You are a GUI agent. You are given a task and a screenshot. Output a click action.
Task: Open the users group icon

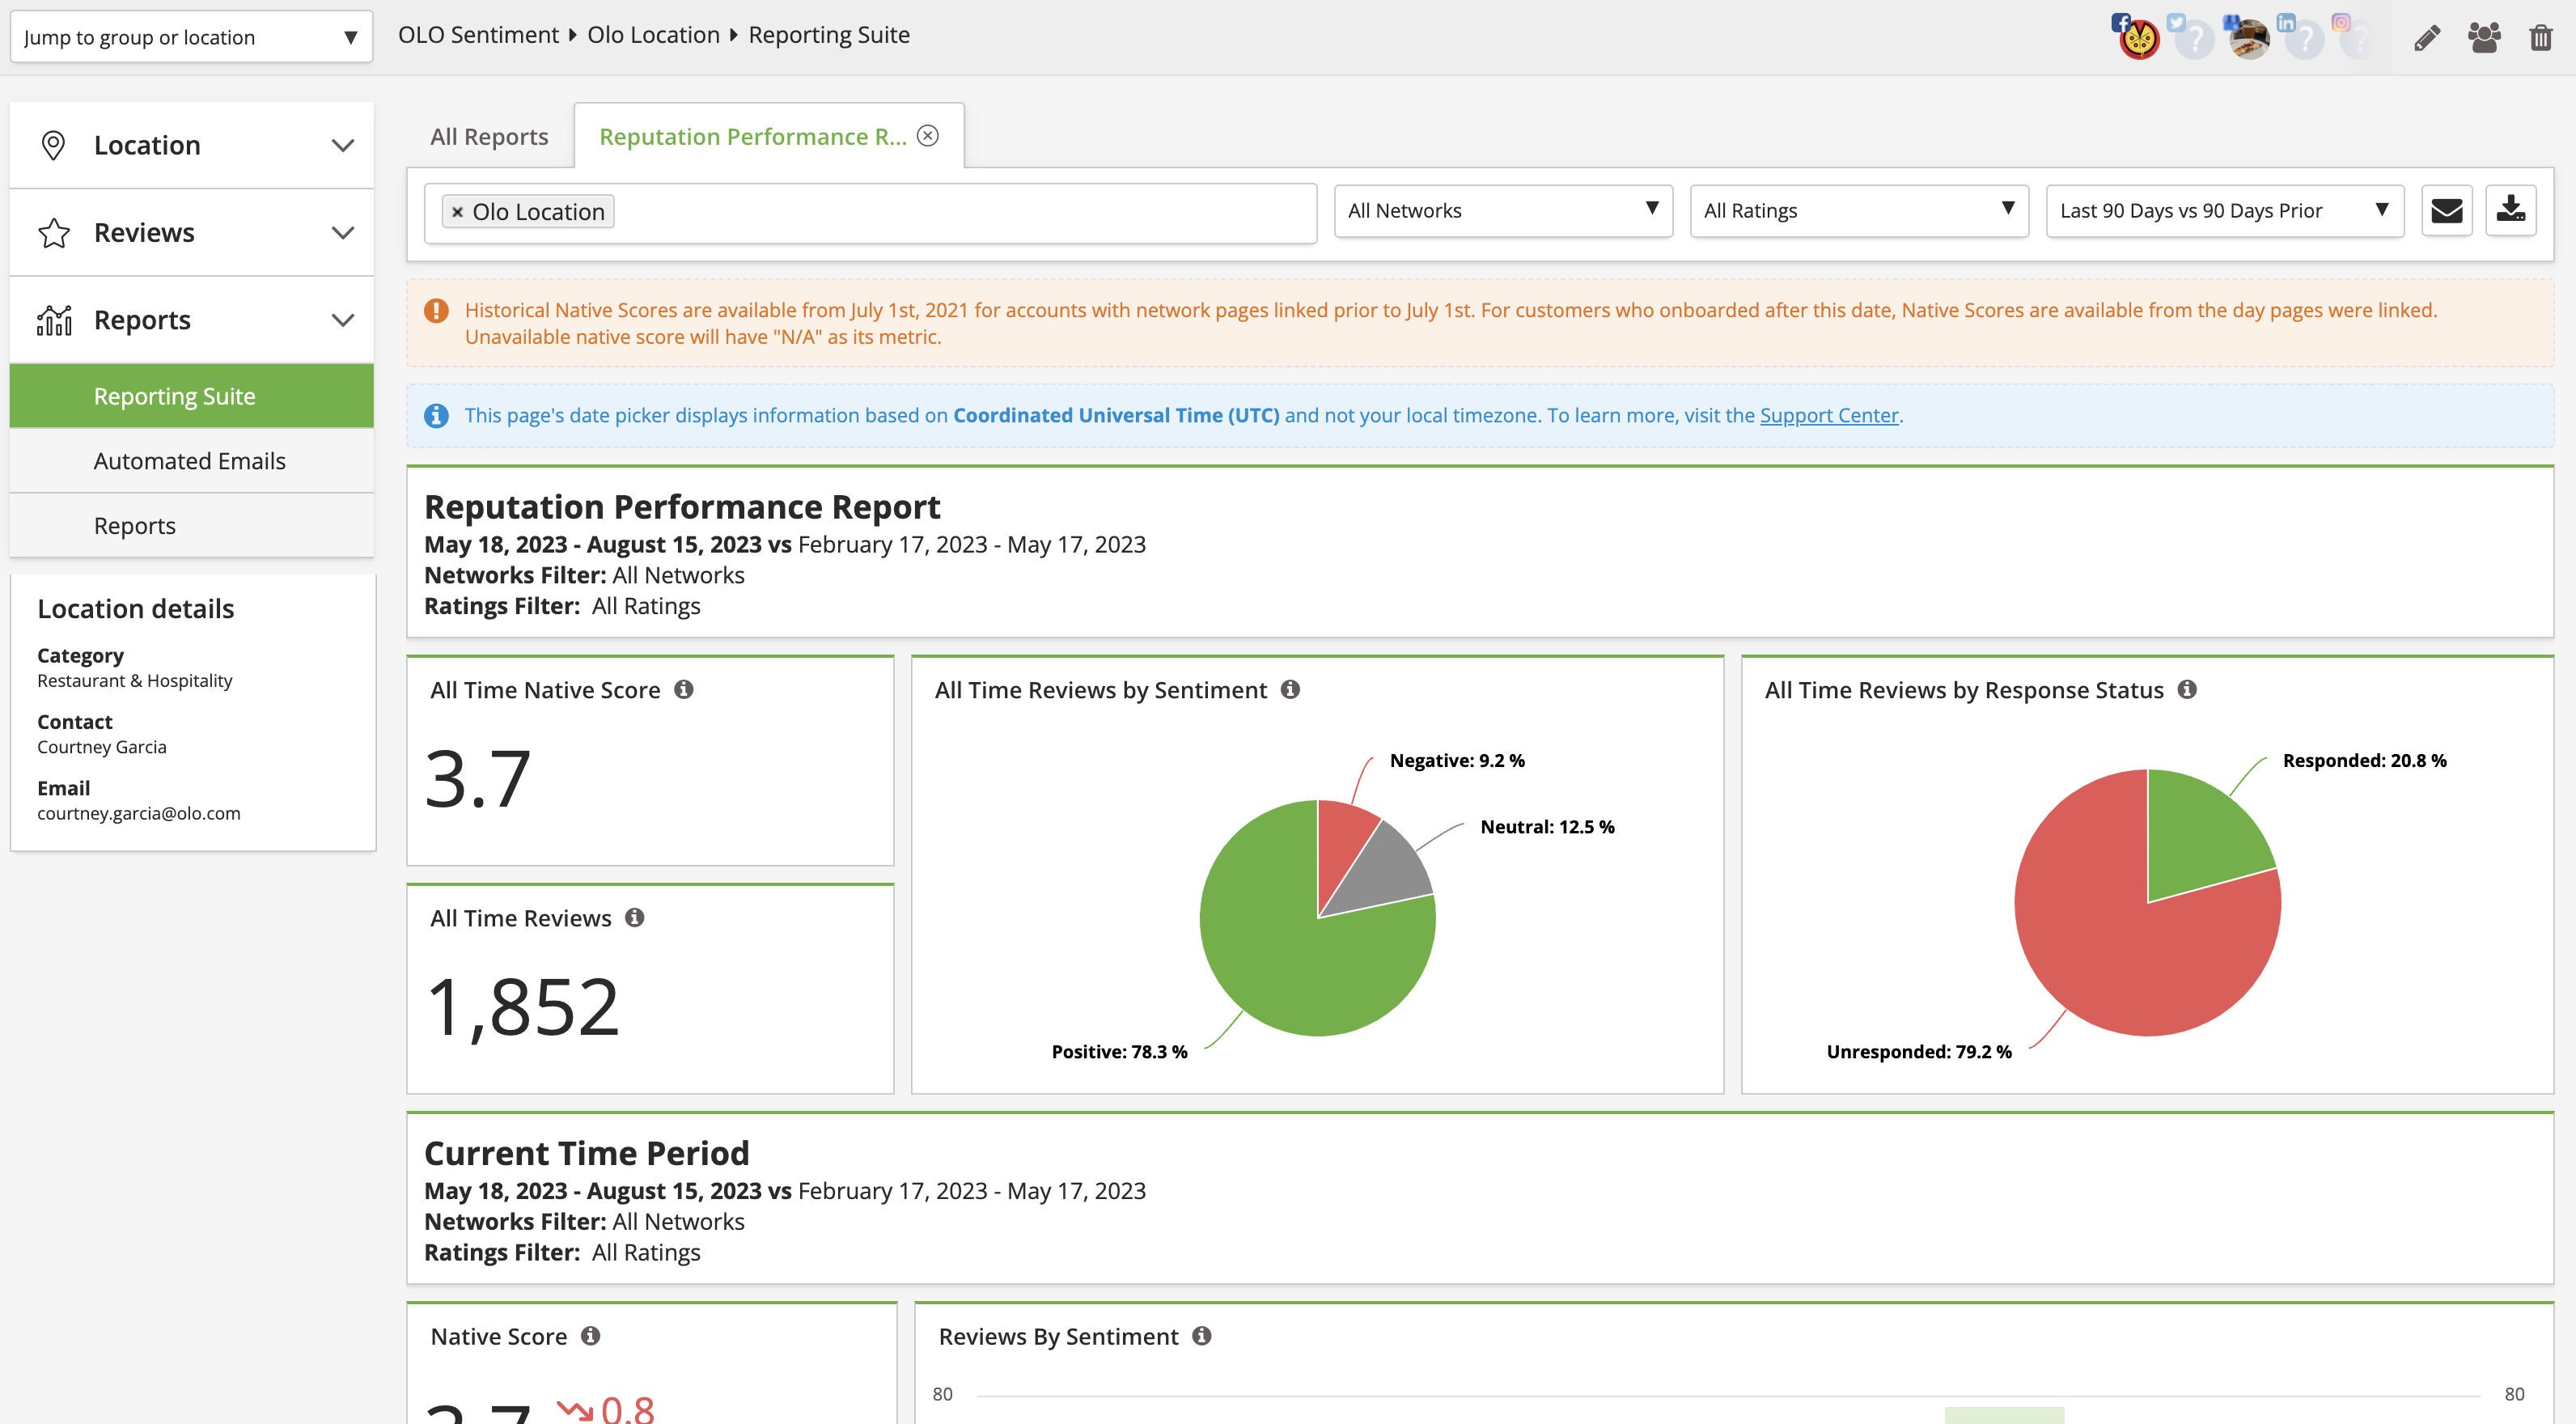2484,38
